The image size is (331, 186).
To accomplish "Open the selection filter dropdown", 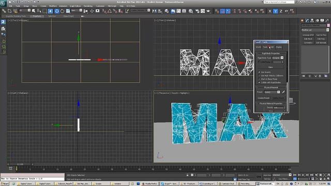I will pyautogui.click(x=25, y=10).
